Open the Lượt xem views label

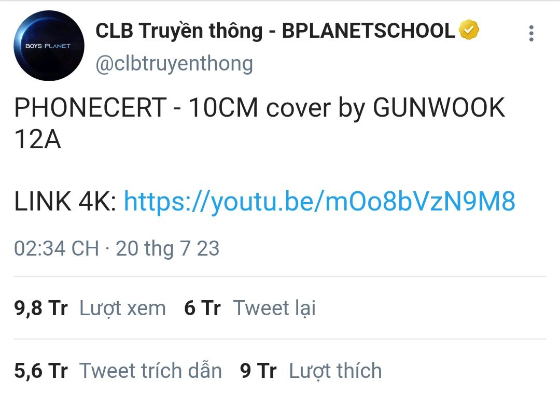122,308
